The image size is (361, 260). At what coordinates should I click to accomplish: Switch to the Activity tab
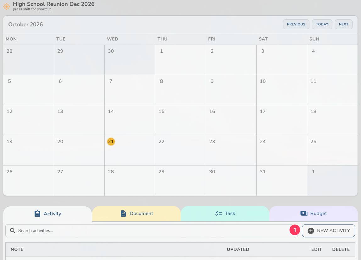click(48, 214)
